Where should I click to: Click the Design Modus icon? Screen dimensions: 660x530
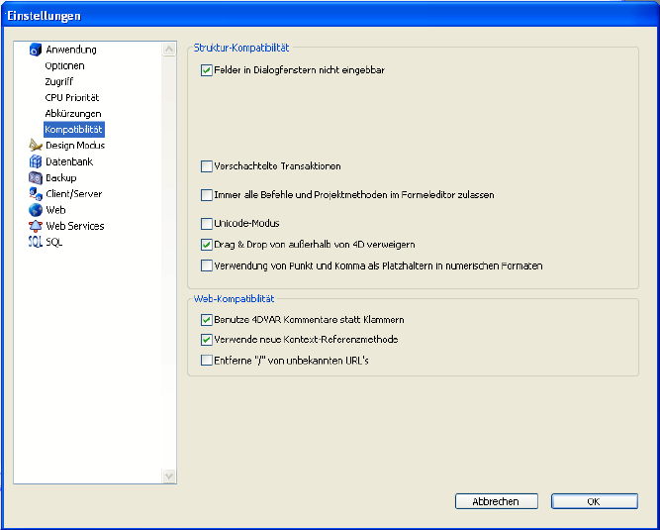(x=36, y=146)
